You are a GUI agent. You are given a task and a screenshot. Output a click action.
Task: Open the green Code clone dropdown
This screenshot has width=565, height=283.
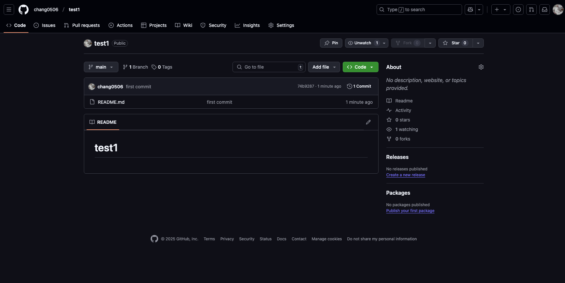pyautogui.click(x=360, y=67)
